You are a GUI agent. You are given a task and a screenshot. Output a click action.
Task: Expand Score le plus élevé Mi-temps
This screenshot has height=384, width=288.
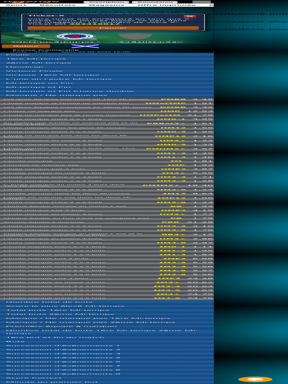coord(107,306)
